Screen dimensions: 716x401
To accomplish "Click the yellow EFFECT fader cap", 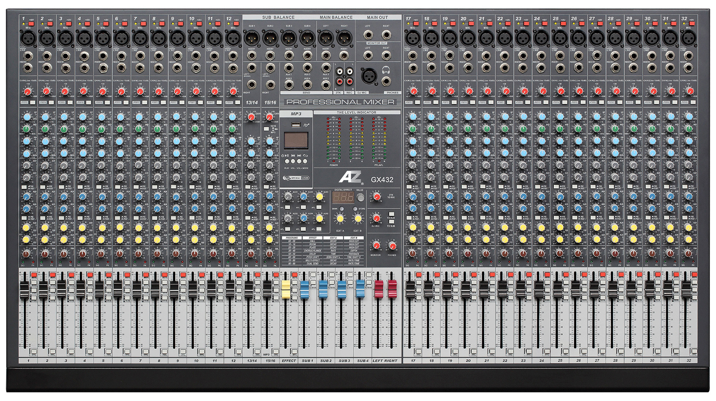I will coord(286,289).
